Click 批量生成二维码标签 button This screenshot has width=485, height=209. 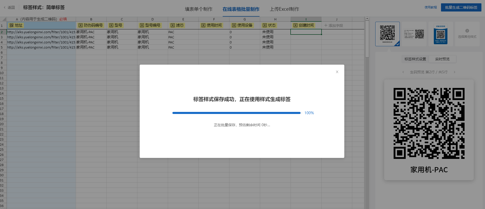(x=461, y=7)
